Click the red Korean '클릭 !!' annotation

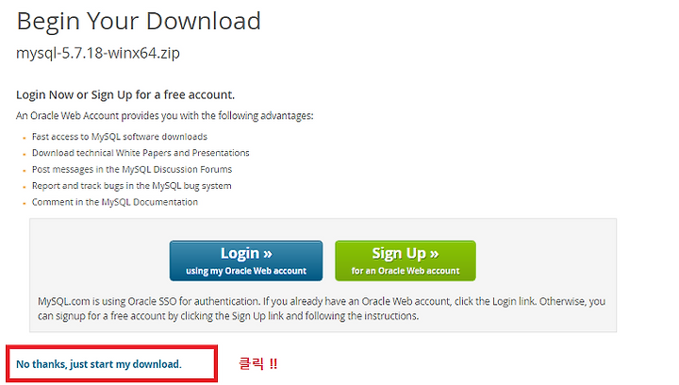tap(258, 364)
